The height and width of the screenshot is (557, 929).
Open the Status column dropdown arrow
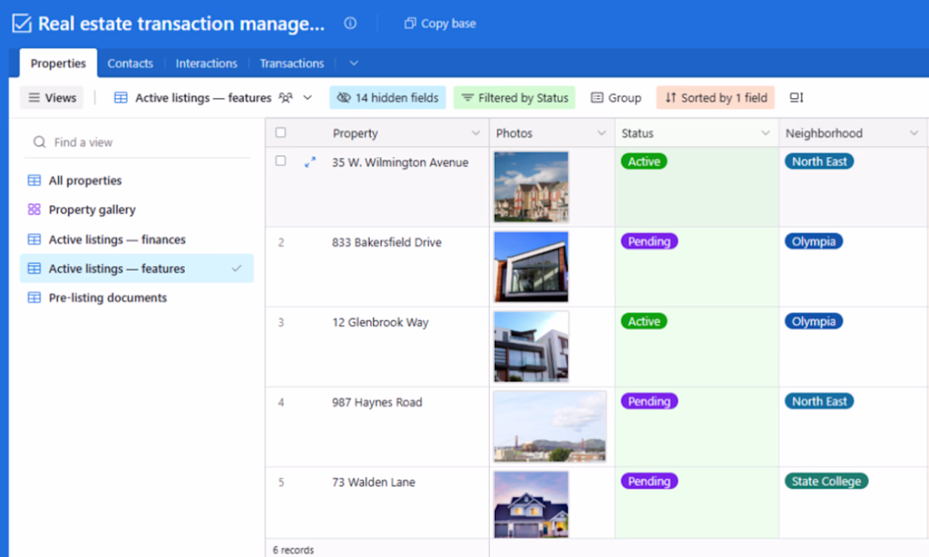coord(765,133)
